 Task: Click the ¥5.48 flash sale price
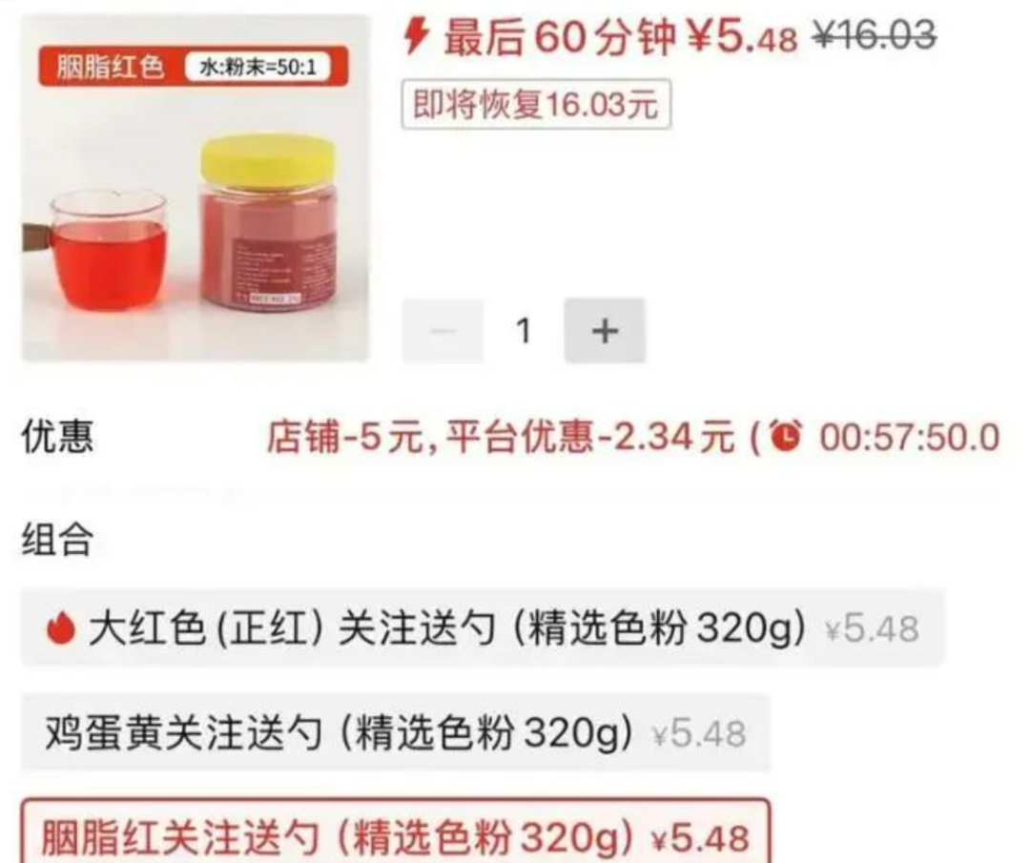[x=742, y=36]
